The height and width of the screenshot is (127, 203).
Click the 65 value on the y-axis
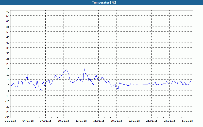(8, 16)
